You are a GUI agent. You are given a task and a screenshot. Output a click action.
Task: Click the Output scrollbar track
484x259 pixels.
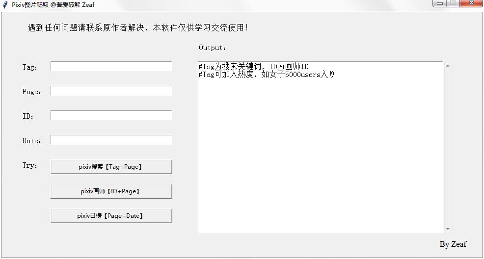pyautogui.click(x=448, y=147)
